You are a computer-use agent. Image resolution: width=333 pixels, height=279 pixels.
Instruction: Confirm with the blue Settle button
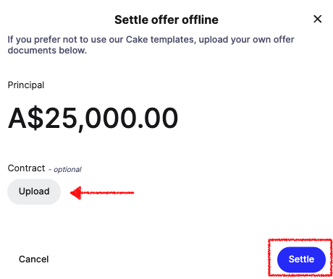301,259
